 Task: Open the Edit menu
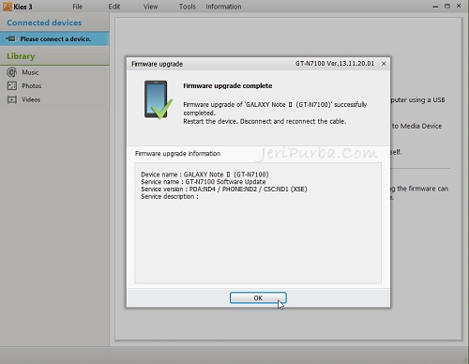[x=114, y=7]
